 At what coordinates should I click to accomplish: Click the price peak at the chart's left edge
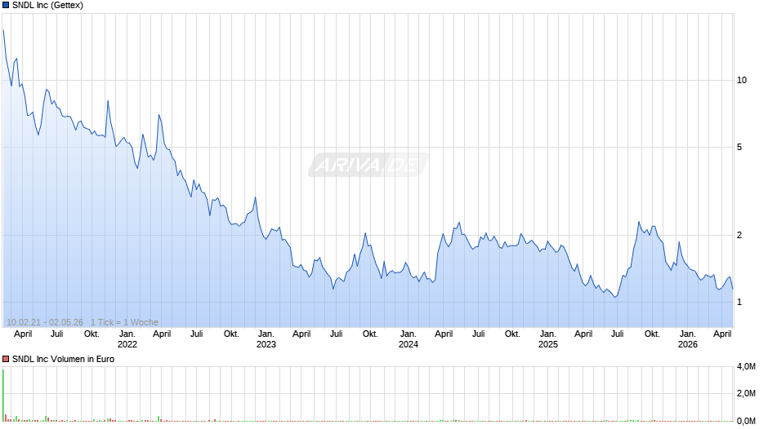[3, 30]
